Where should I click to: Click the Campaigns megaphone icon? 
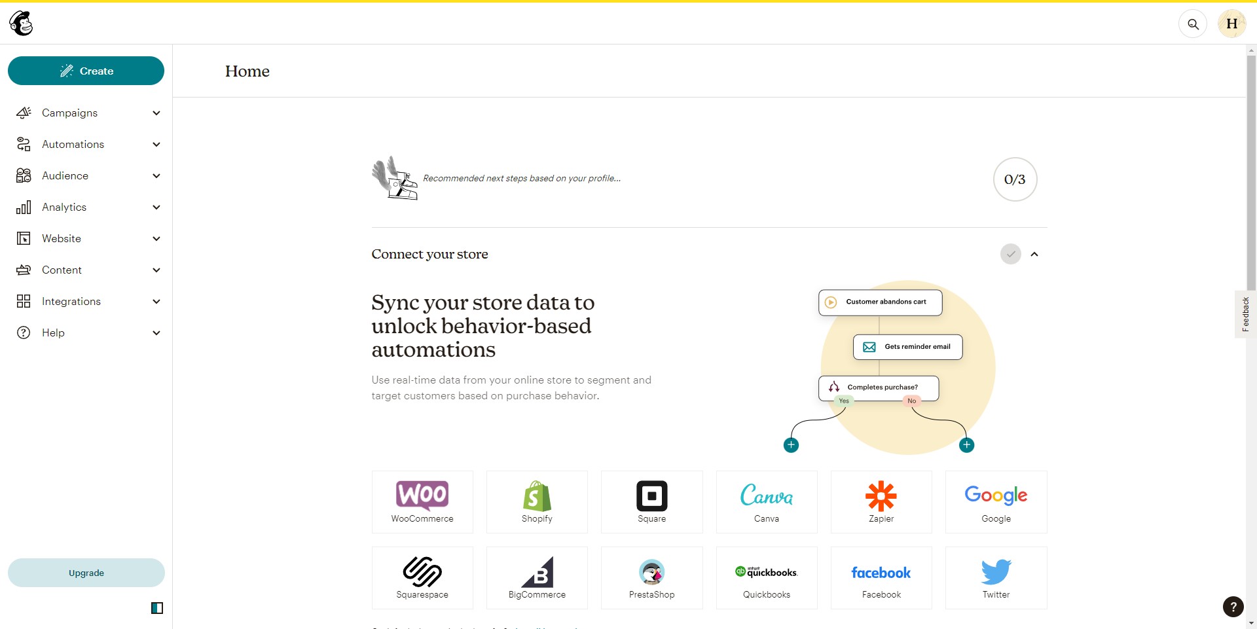tap(24, 113)
